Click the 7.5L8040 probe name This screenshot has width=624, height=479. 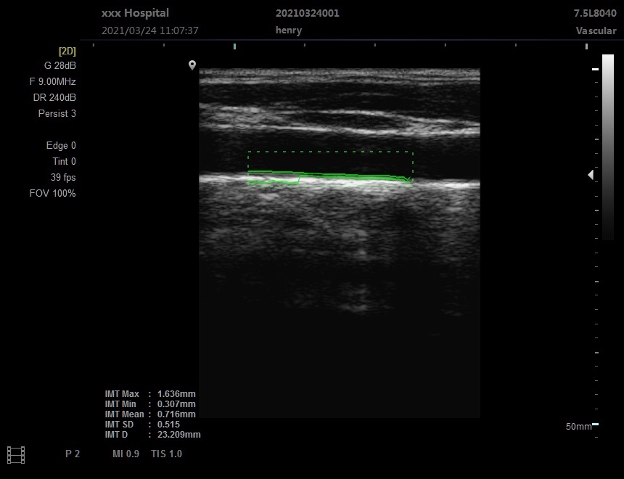click(x=595, y=13)
